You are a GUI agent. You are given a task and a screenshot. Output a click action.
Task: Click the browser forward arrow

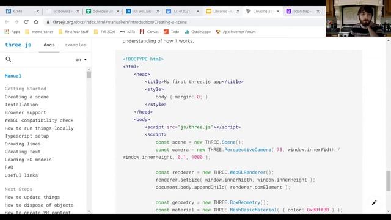pos(16,22)
